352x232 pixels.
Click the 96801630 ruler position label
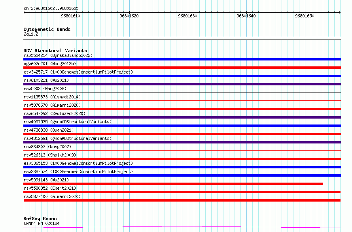point(187,16)
